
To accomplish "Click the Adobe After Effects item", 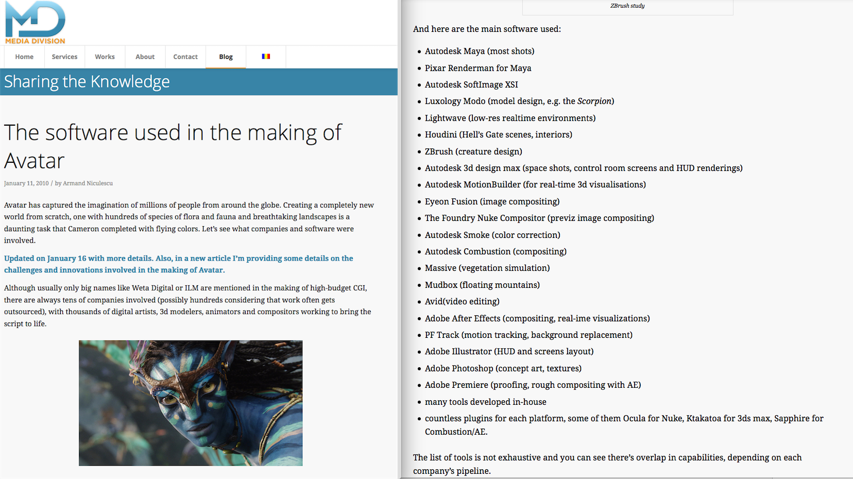I will (537, 318).
